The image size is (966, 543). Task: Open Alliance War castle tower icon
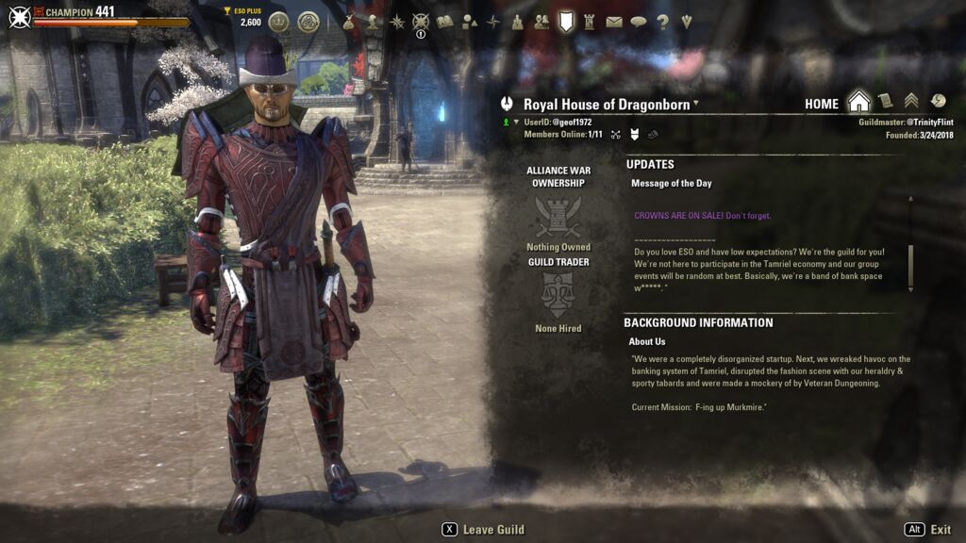pyautogui.click(x=589, y=23)
